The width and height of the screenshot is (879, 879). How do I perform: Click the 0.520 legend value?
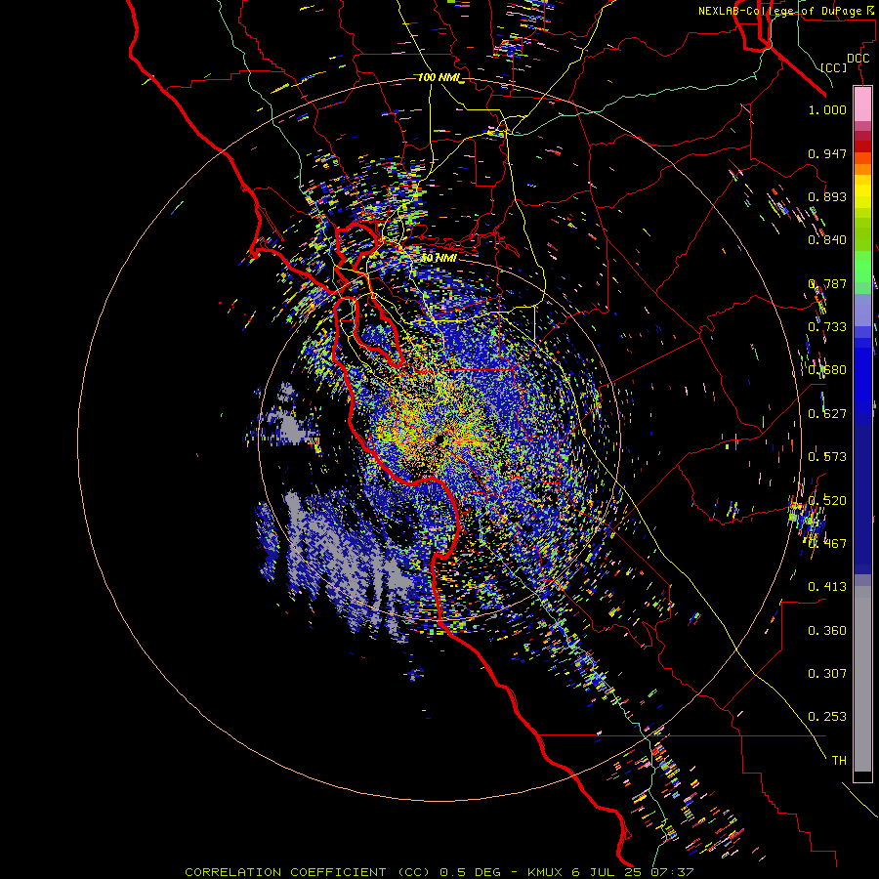coord(827,500)
